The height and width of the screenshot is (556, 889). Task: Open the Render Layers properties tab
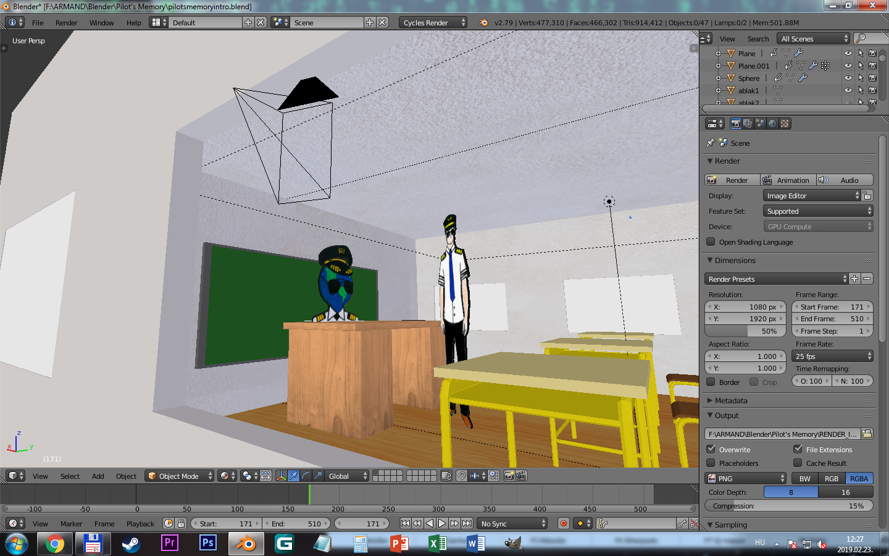tap(748, 124)
